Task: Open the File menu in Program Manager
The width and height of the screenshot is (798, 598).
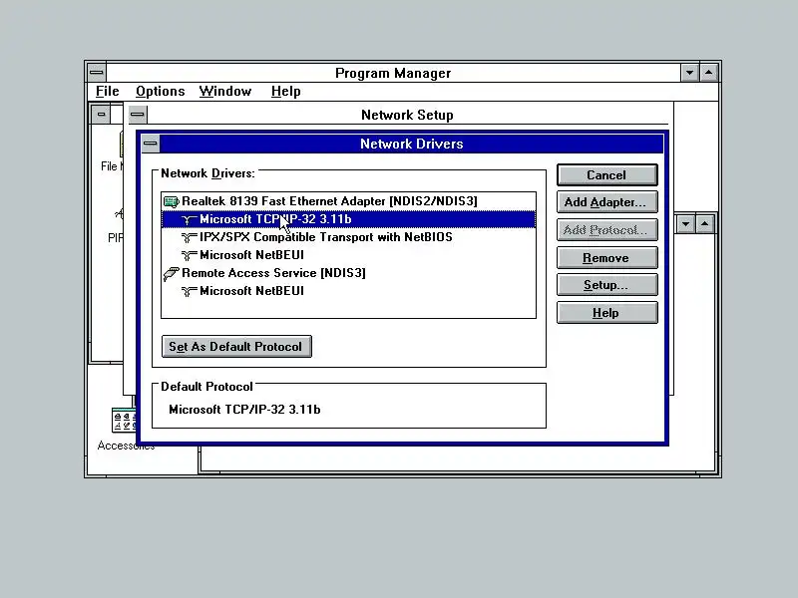Action: [x=108, y=92]
